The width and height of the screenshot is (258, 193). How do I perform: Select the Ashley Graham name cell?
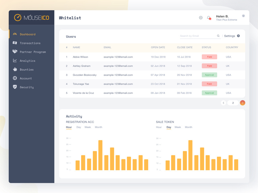pos(82,66)
